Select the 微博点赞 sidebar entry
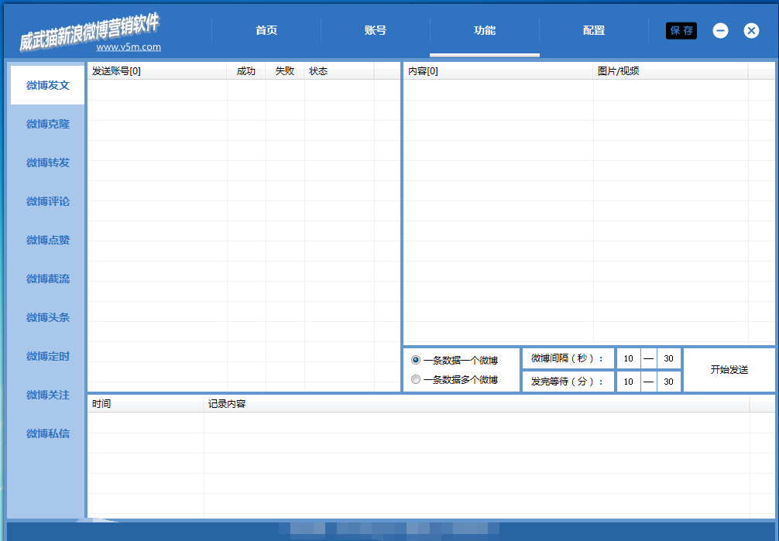 point(48,241)
